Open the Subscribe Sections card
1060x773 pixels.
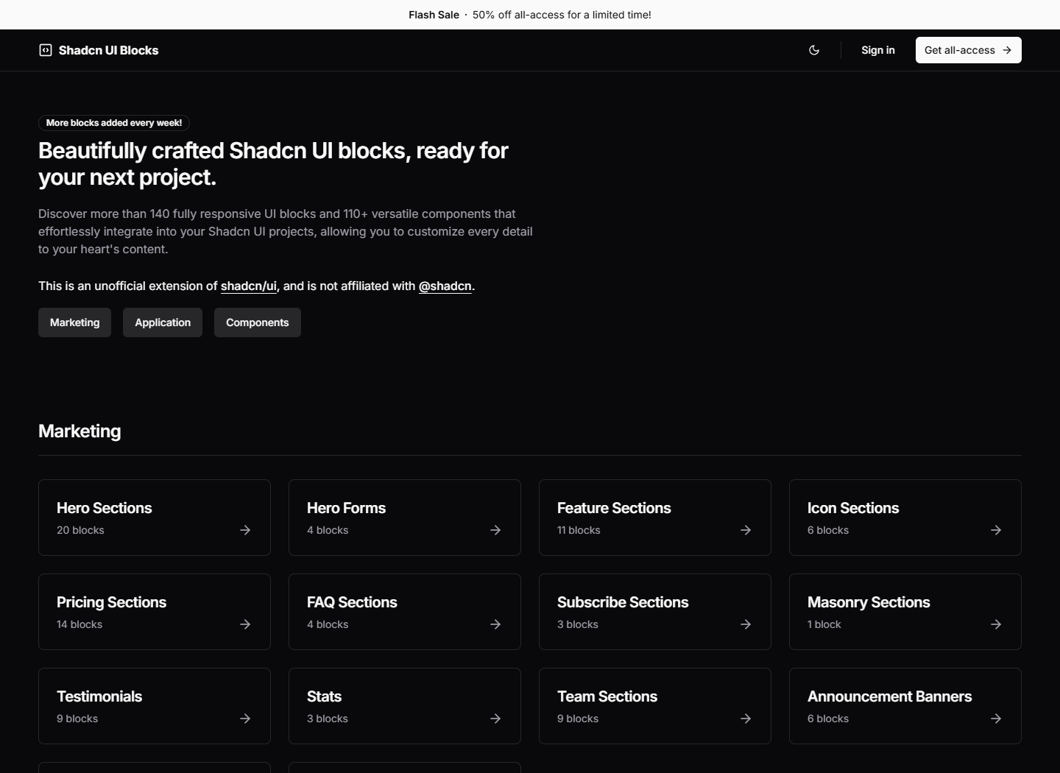point(655,612)
